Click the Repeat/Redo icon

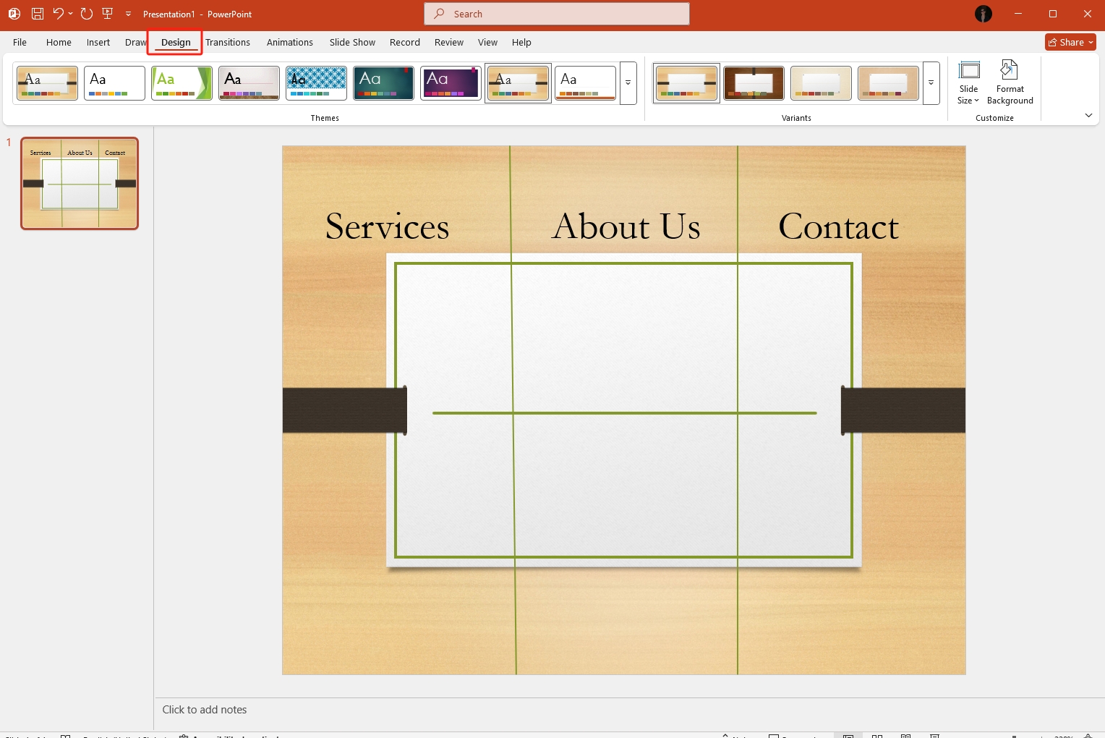[x=87, y=14]
